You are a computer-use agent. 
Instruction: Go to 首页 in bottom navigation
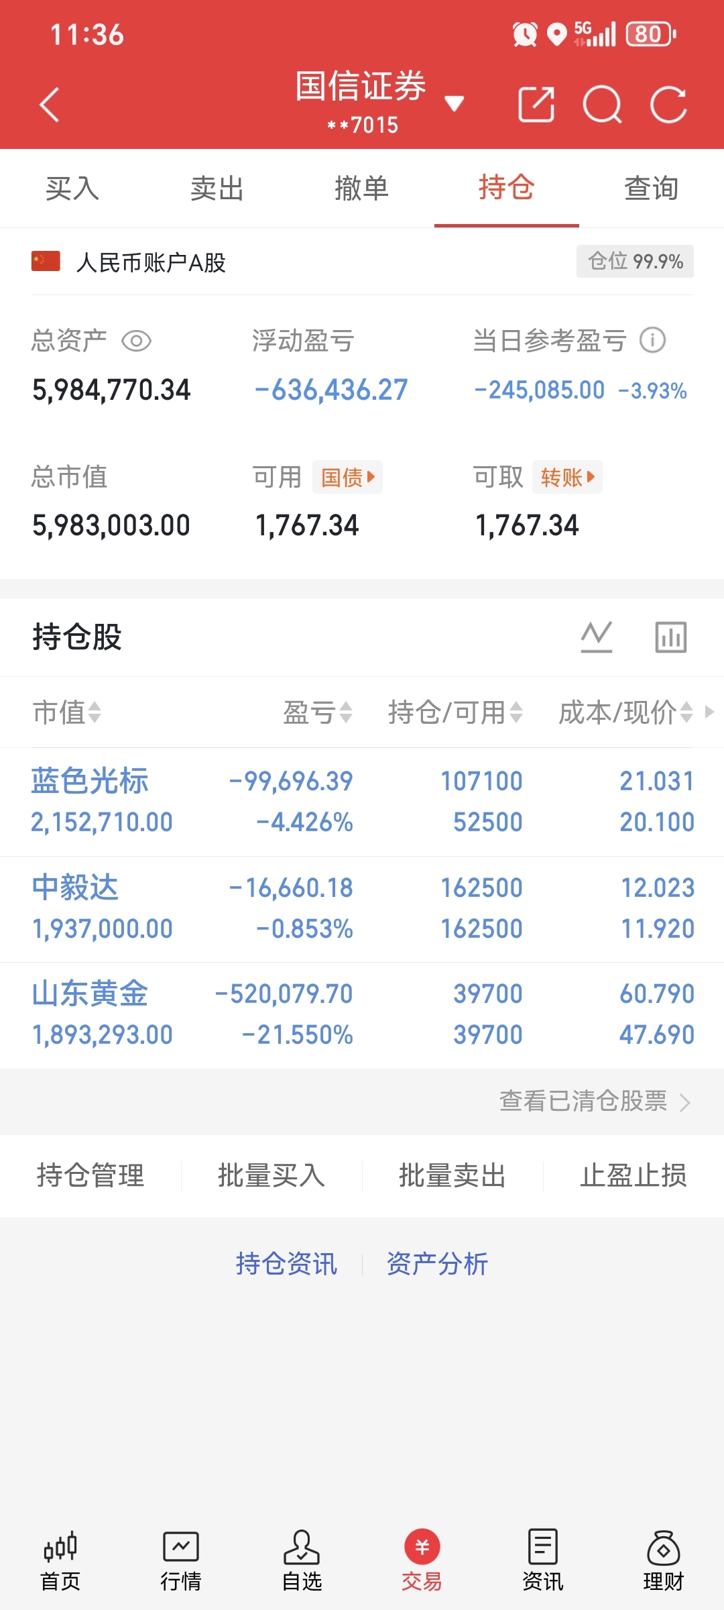60,1560
